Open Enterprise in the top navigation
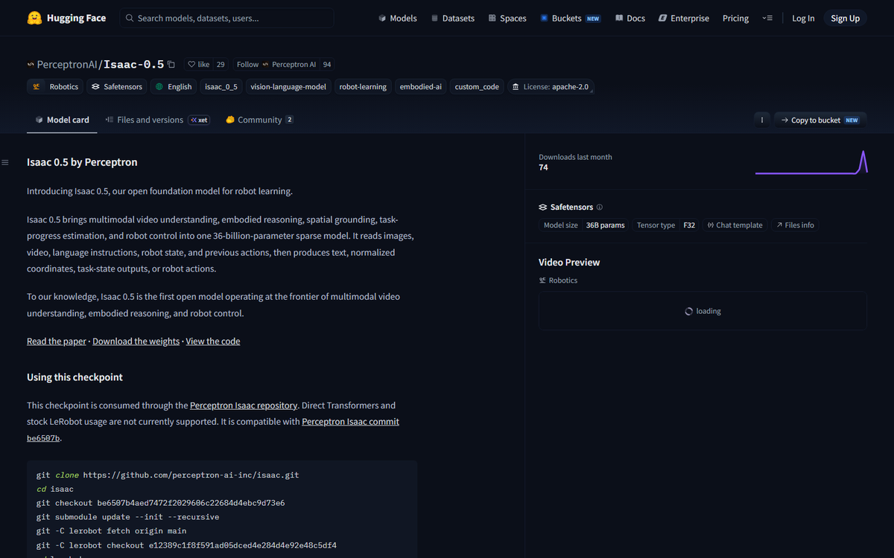Viewport: 894px width, 558px height. [x=684, y=18]
